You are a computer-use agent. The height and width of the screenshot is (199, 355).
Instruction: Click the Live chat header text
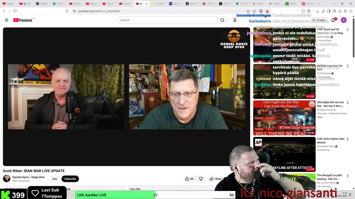(x=135, y=189)
